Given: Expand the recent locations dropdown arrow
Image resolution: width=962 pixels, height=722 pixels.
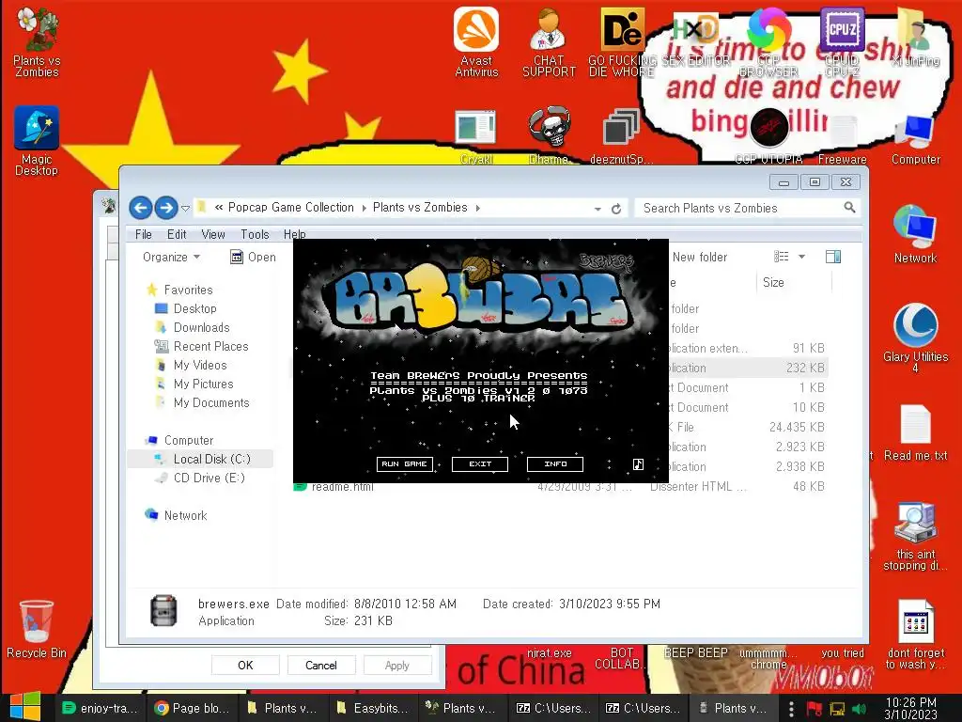Looking at the screenshot, I should pyautogui.click(x=185, y=209).
